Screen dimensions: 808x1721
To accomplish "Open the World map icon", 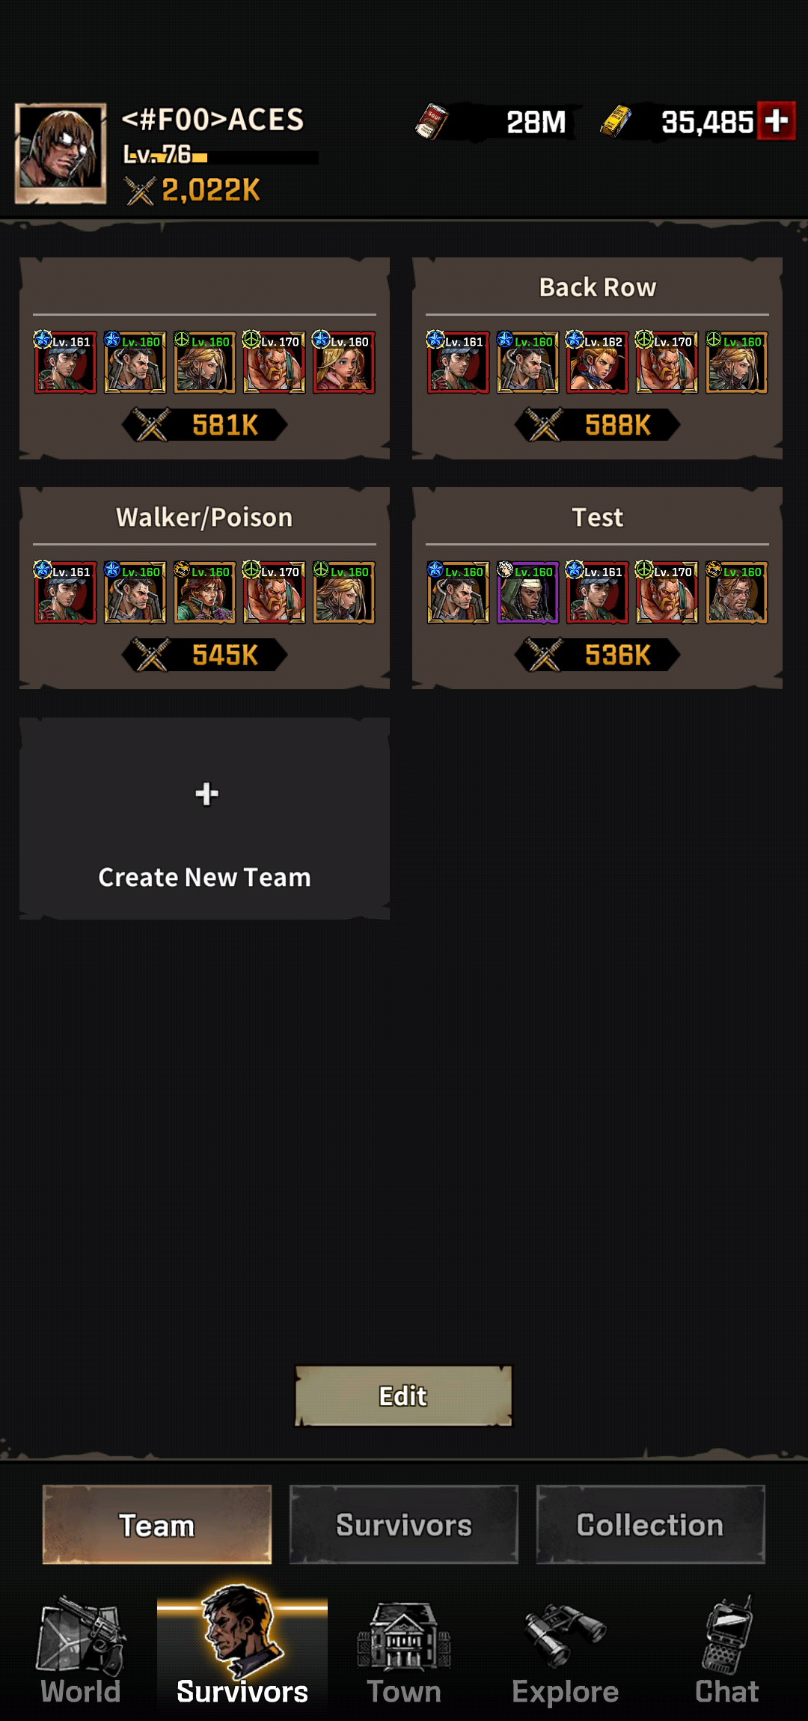I will click(81, 1636).
